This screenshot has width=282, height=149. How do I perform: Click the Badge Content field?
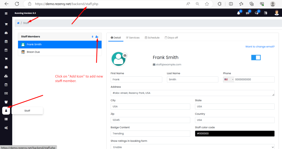pos(150,134)
